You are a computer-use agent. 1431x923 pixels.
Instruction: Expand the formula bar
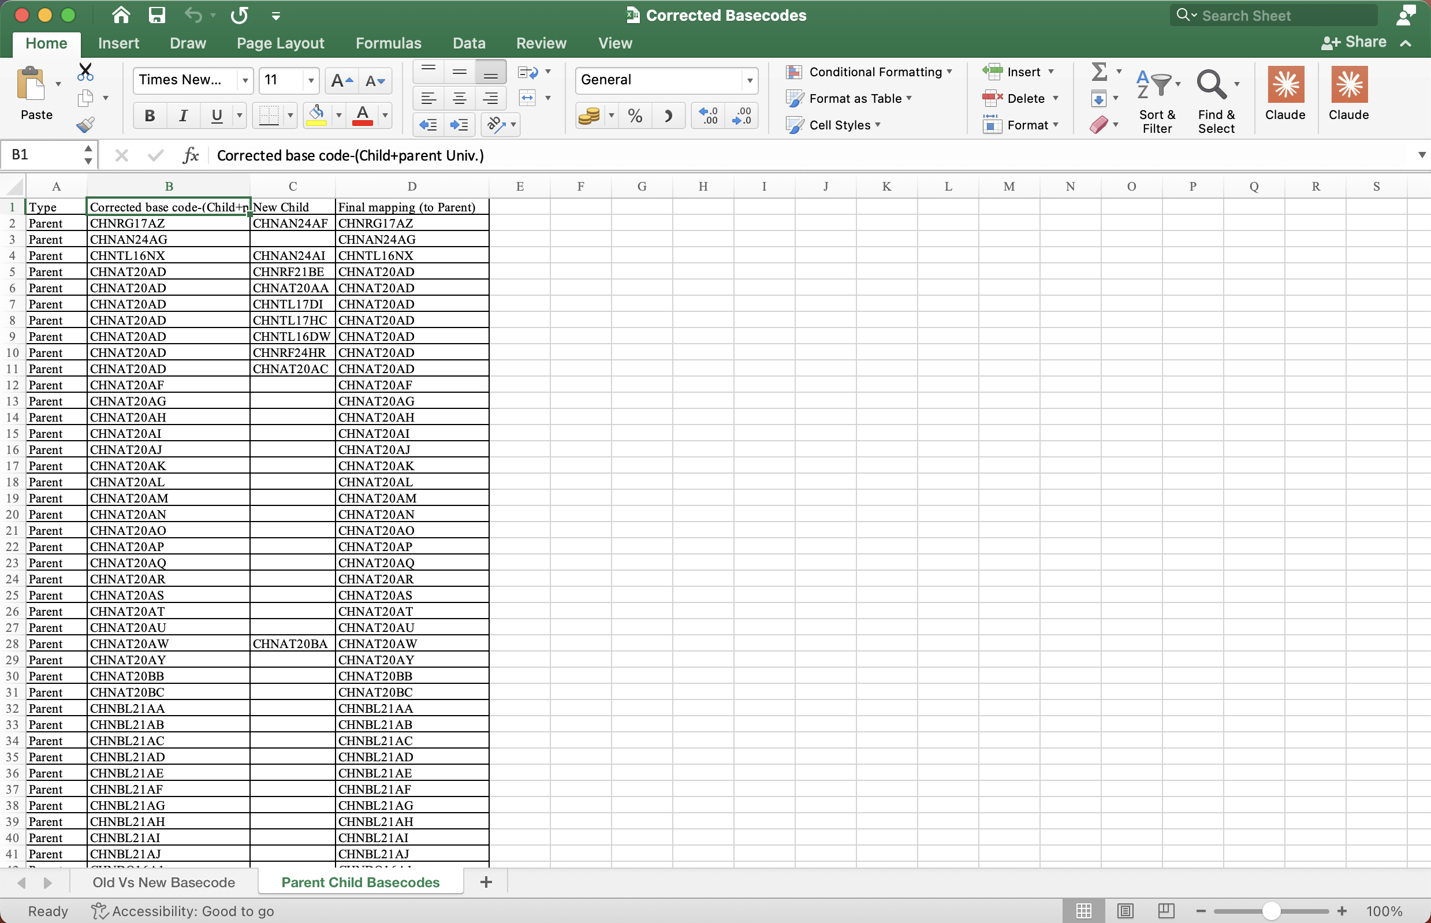click(x=1421, y=155)
